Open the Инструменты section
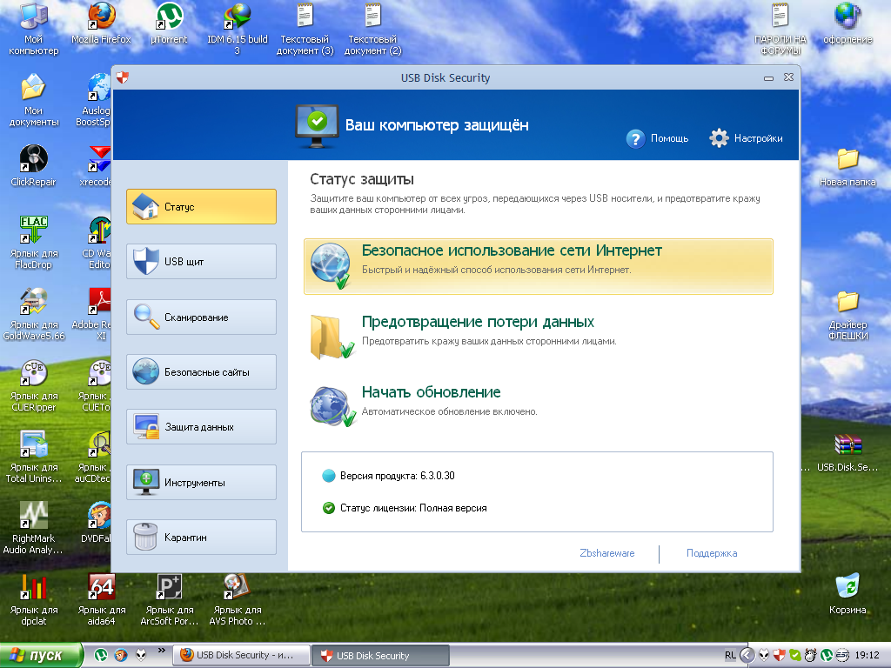The width and height of the screenshot is (891, 668). pyautogui.click(x=201, y=482)
